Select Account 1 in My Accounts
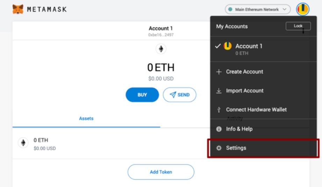 click(263, 49)
